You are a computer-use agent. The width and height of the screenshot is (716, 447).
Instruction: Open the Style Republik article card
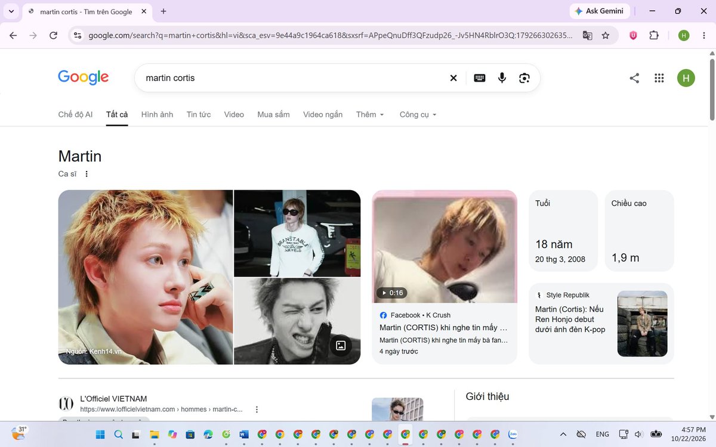pos(601,324)
